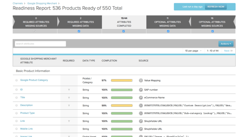Uncheck the Attributes Completed checkbox
This screenshot has width=243, height=137.
click(124, 31)
